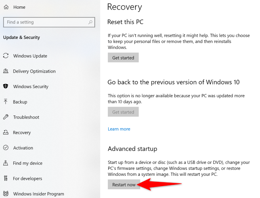Image resolution: width=260 pixels, height=198 pixels.
Task: Click the Backup arrow icon
Action: point(6,102)
